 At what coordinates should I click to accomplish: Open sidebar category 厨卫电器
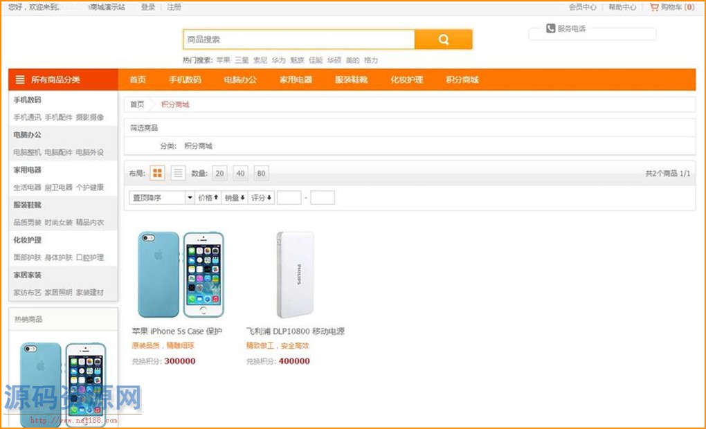coord(58,188)
